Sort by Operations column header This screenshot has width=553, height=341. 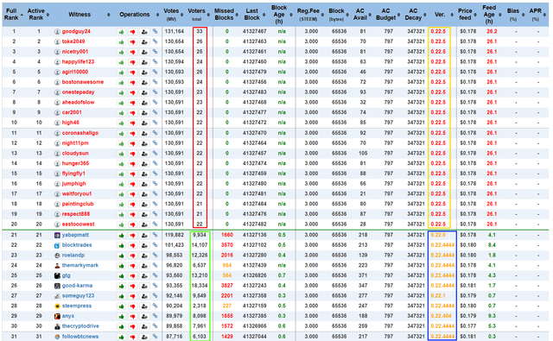tap(137, 15)
